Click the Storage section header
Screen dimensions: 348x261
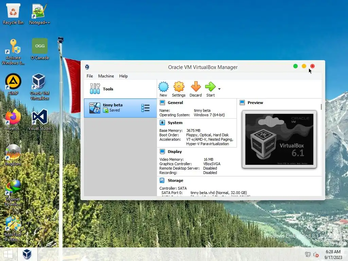tap(175, 180)
